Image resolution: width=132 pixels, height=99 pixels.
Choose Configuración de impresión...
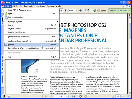32,41
